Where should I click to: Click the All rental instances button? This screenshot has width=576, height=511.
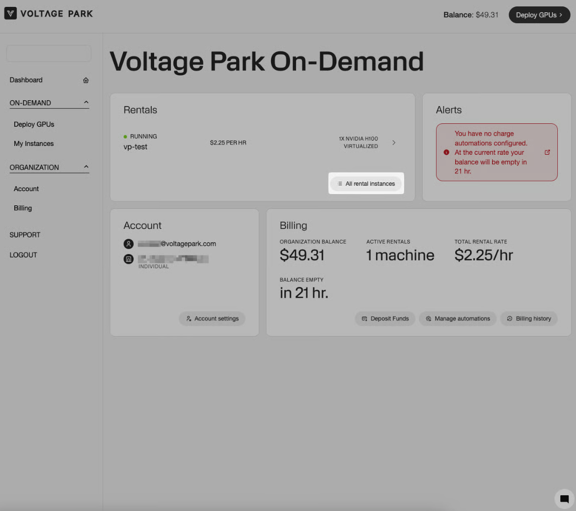[366, 184]
